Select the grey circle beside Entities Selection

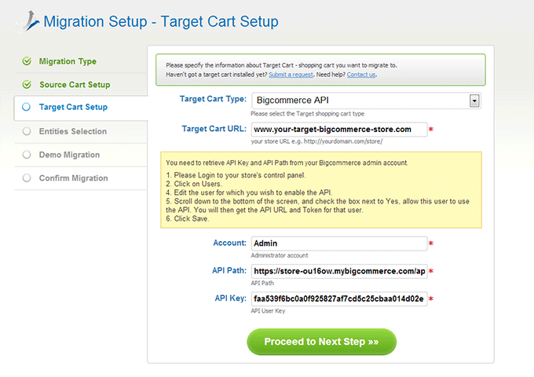pos(27,131)
